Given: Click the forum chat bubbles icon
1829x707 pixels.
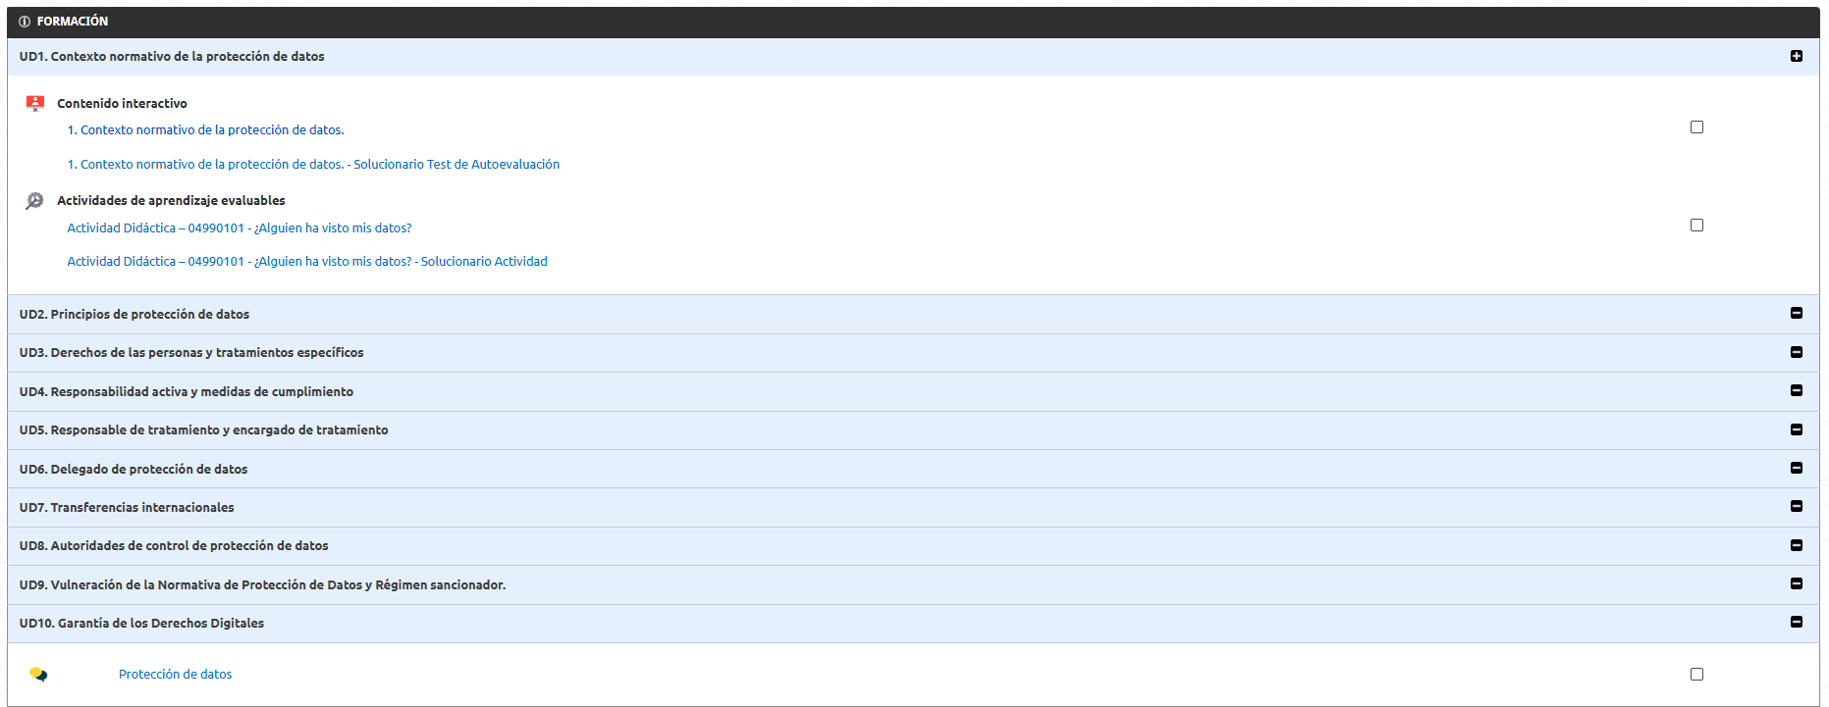Looking at the screenshot, I should [38, 675].
